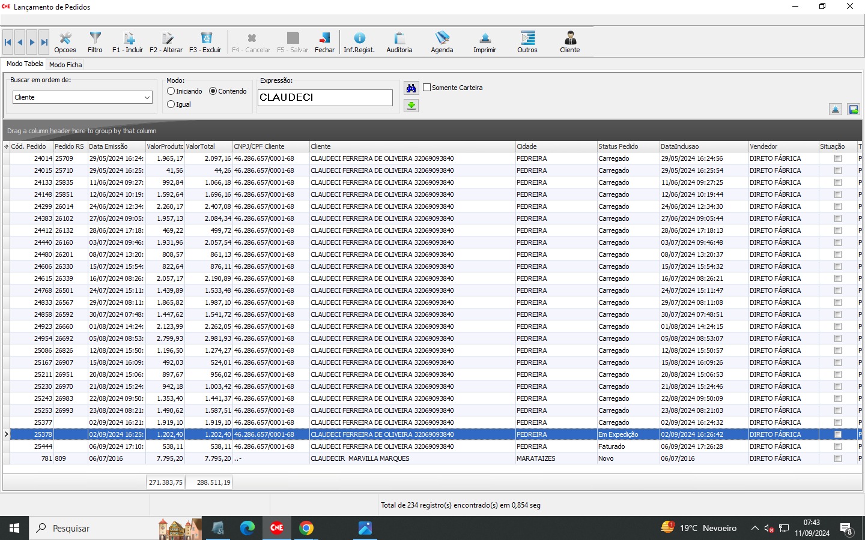Select the Iniciando search mode

(x=171, y=91)
